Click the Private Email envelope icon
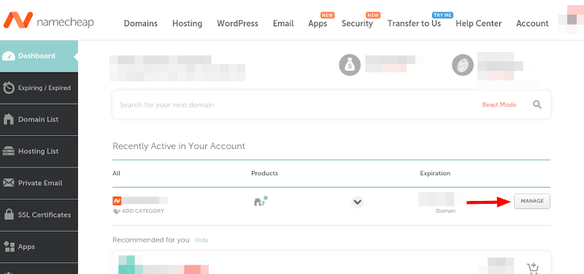Viewport: 584px width, 274px height. point(9,183)
